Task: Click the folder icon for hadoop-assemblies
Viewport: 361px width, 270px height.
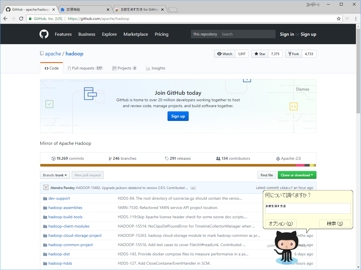Action: pyautogui.click(x=45, y=208)
